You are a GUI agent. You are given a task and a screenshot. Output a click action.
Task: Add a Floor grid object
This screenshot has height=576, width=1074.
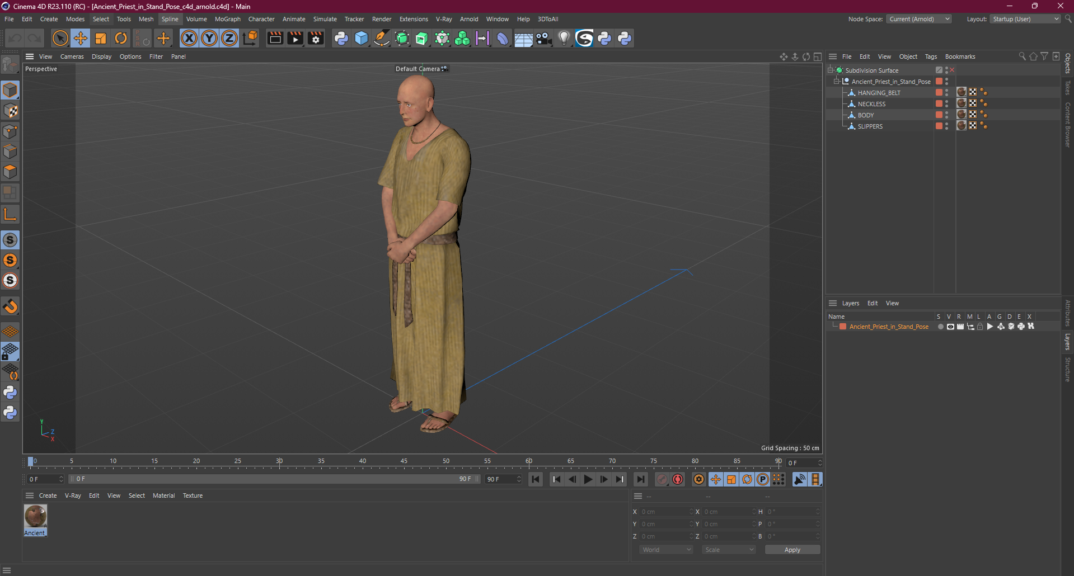click(523, 38)
